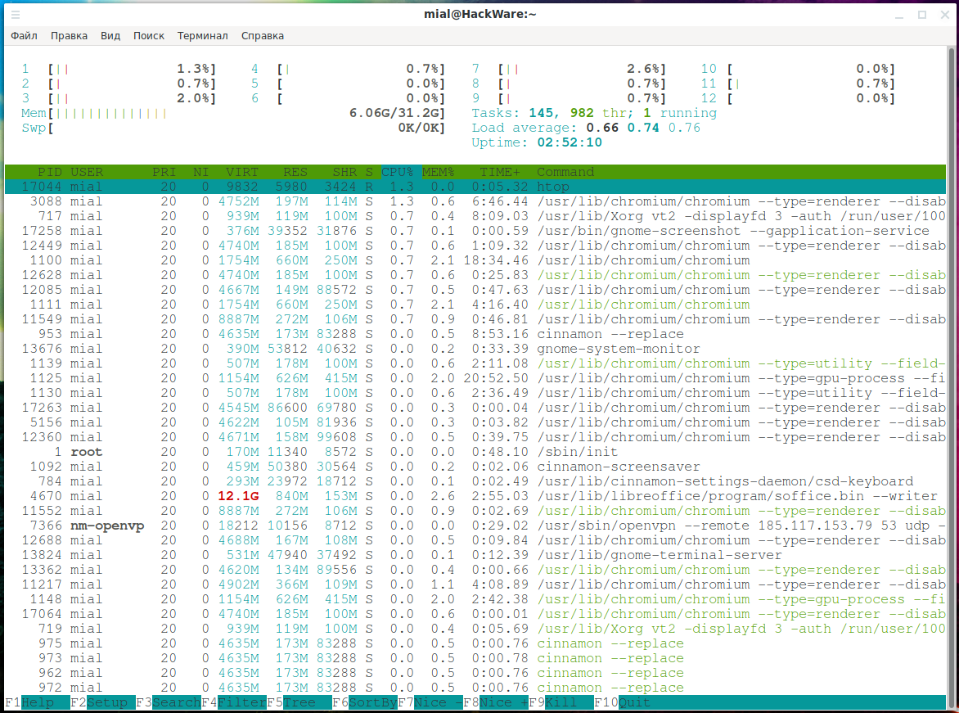Open the Терминал menu
Image resolution: width=959 pixels, height=713 pixels.
point(203,36)
